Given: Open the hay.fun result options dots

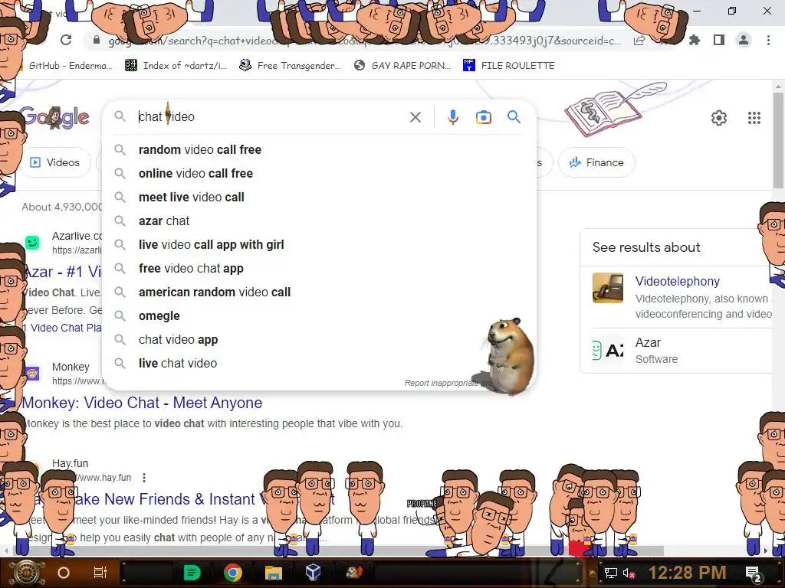Looking at the screenshot, I should 144,478.
